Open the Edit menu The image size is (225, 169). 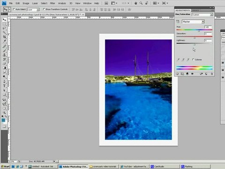coord(18,3)
